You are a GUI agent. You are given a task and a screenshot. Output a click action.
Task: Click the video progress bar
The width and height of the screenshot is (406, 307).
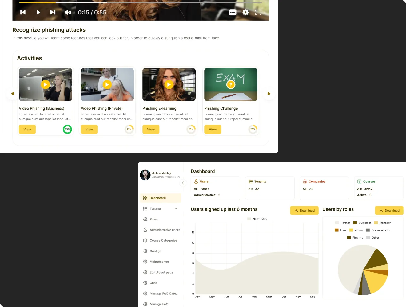(x=141, y=3)
